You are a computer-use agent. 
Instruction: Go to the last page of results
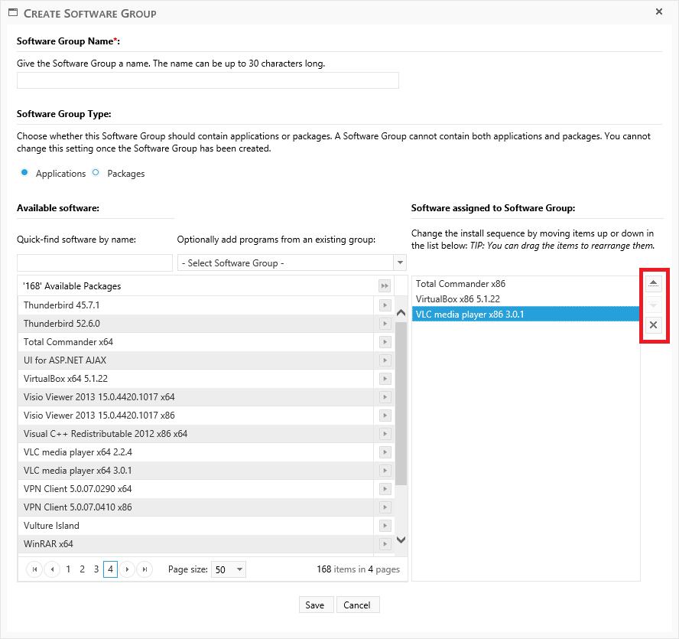[145, 569]
